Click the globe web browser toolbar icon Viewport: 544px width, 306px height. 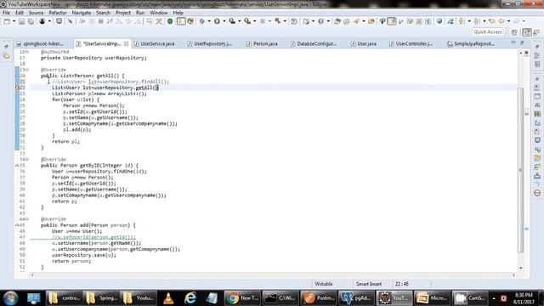click(x=439, y=21)
